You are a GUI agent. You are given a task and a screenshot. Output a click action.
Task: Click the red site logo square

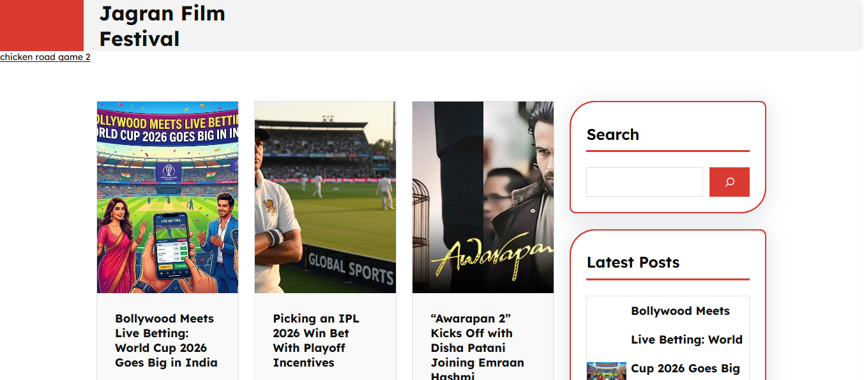[42, 26]
